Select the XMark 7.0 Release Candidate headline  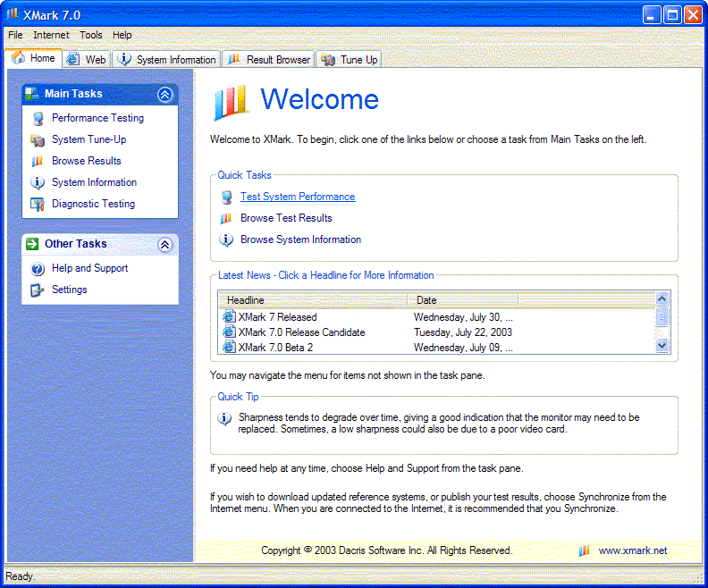pyautogui.click(x=301, y=332)
